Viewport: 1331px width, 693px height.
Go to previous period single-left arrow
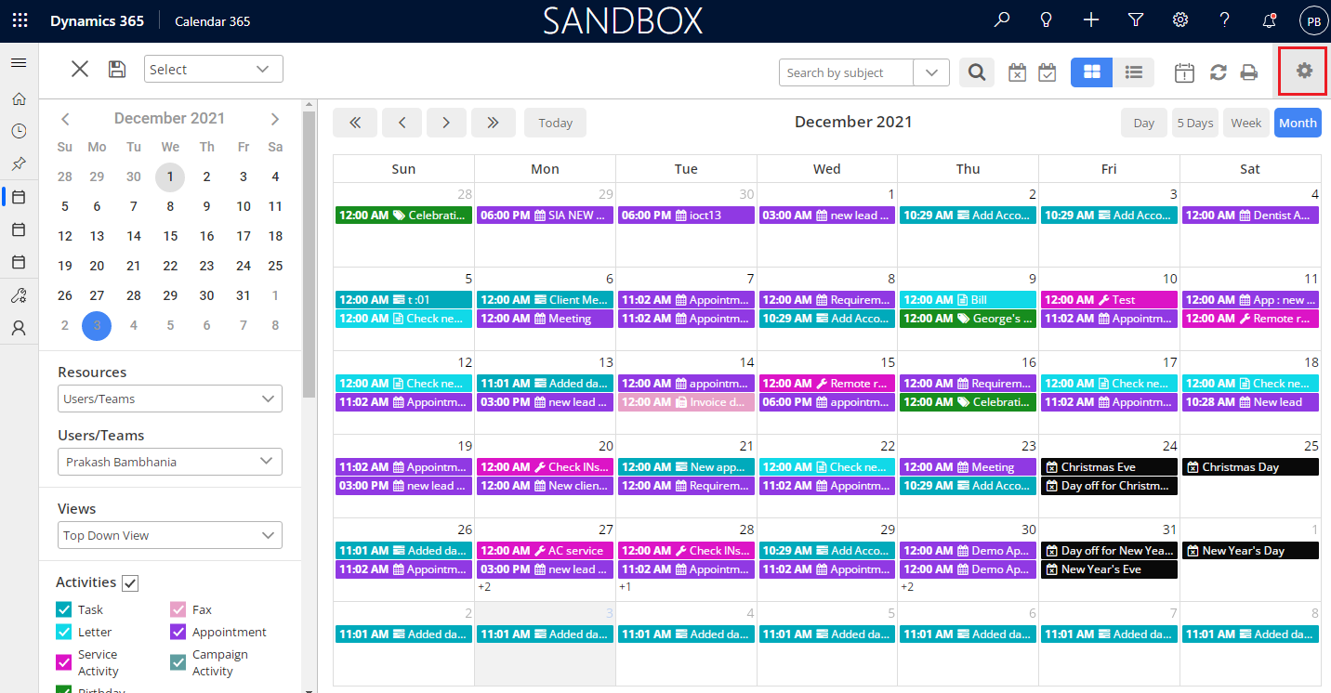tap(402, 123)
